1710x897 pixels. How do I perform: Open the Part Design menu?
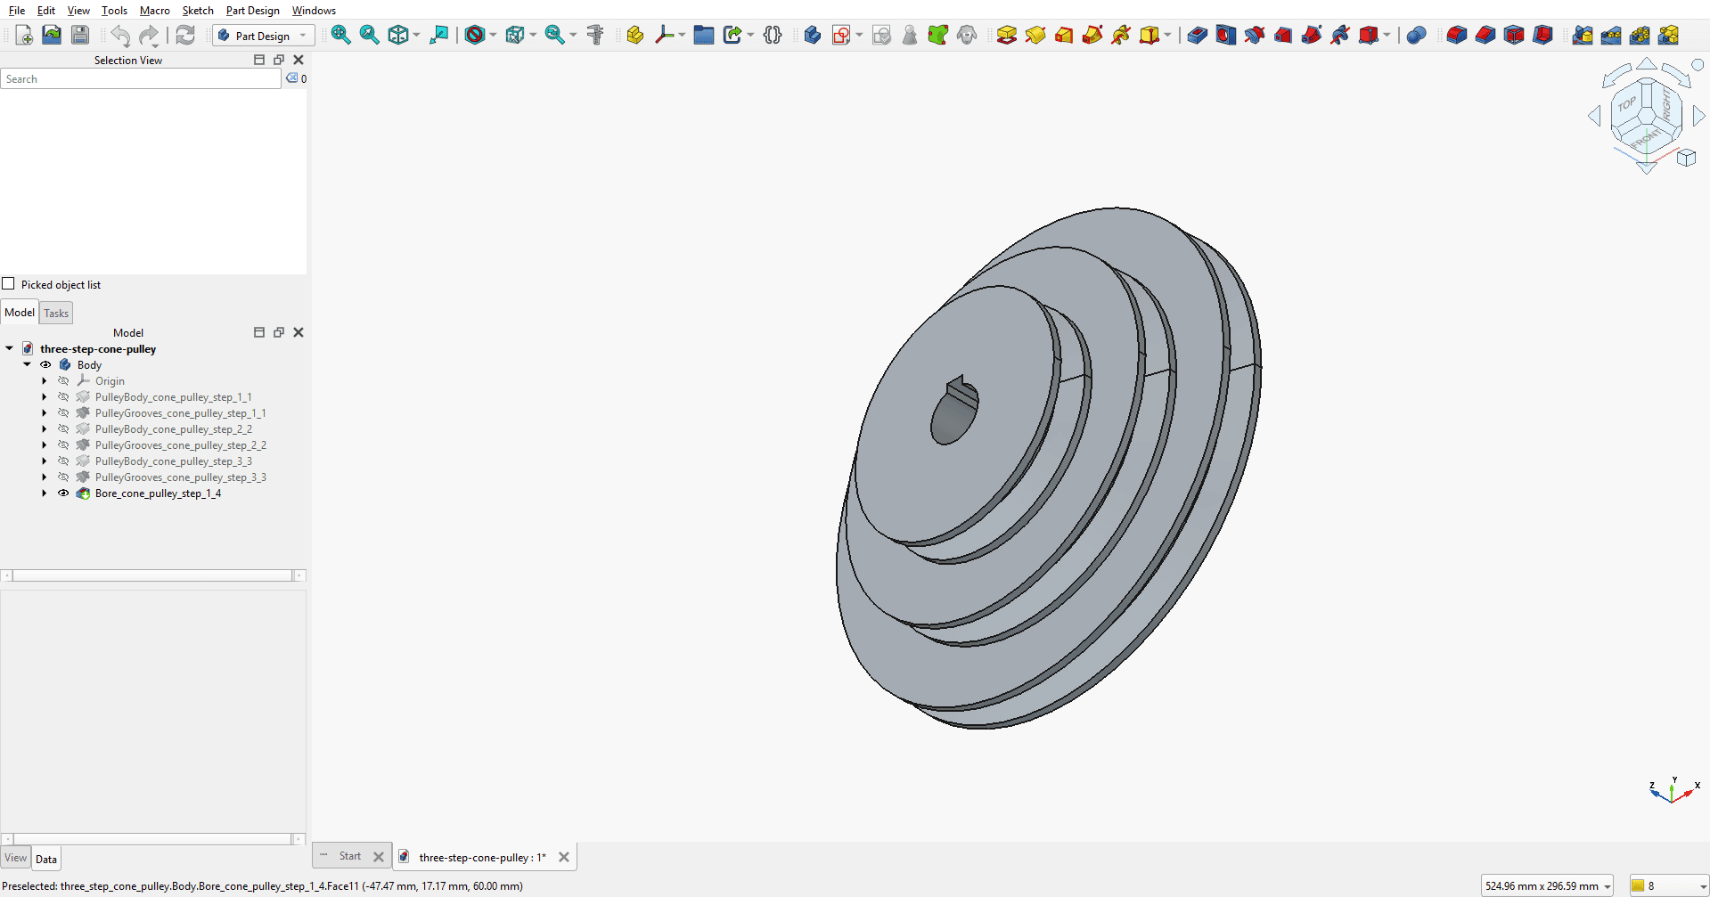click(252, 11)
